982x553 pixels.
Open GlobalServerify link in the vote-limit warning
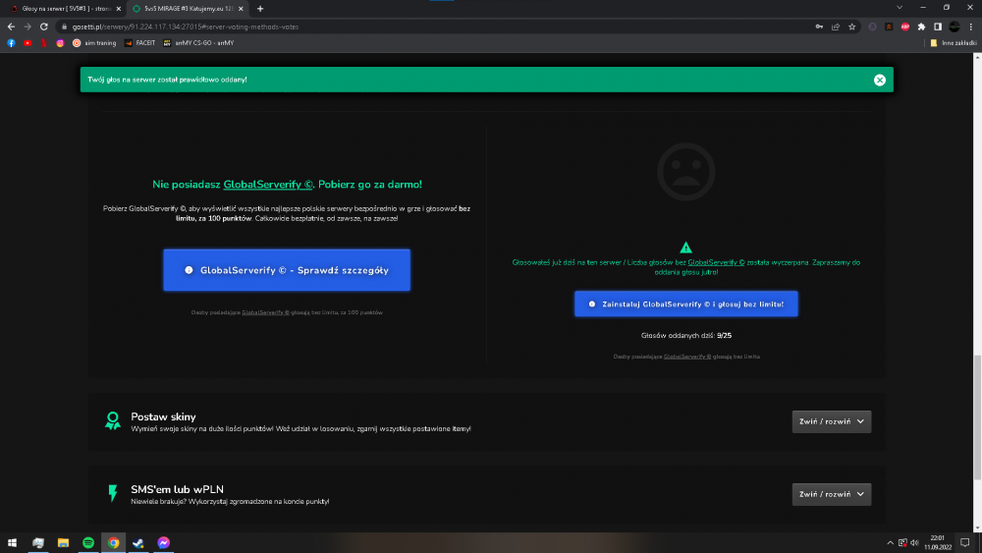coord(716,262)
